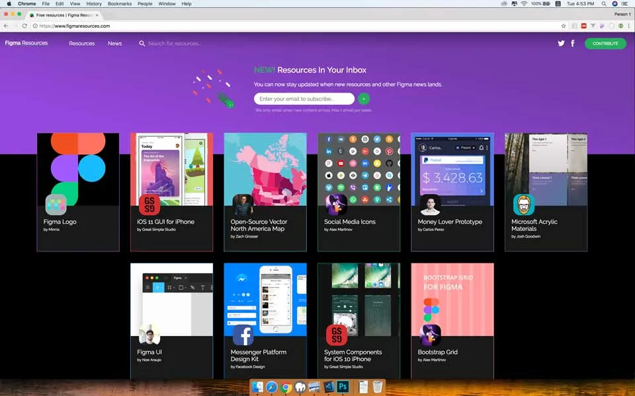Screen dimensions: 635x396
Task: Click the back navigation arrow in Chrome
Action: tap(7, 26)
